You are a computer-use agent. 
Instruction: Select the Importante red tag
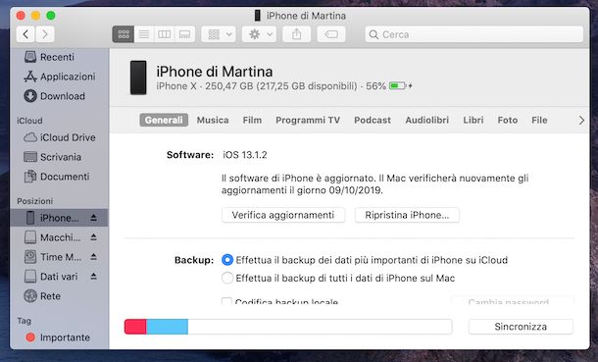[x=58, y=337]
